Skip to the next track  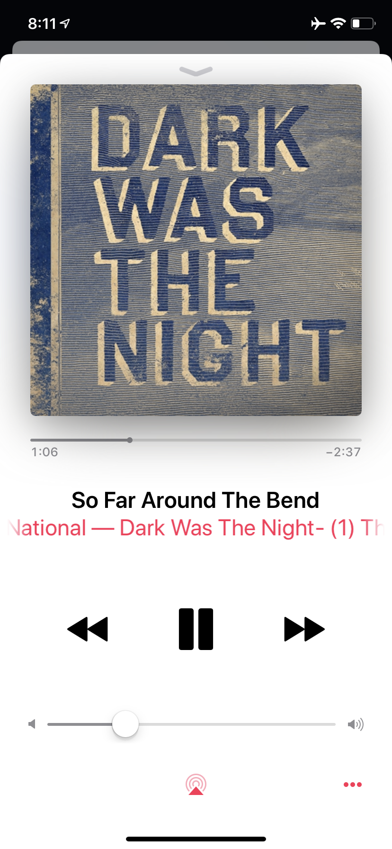[x=304, y=629]
